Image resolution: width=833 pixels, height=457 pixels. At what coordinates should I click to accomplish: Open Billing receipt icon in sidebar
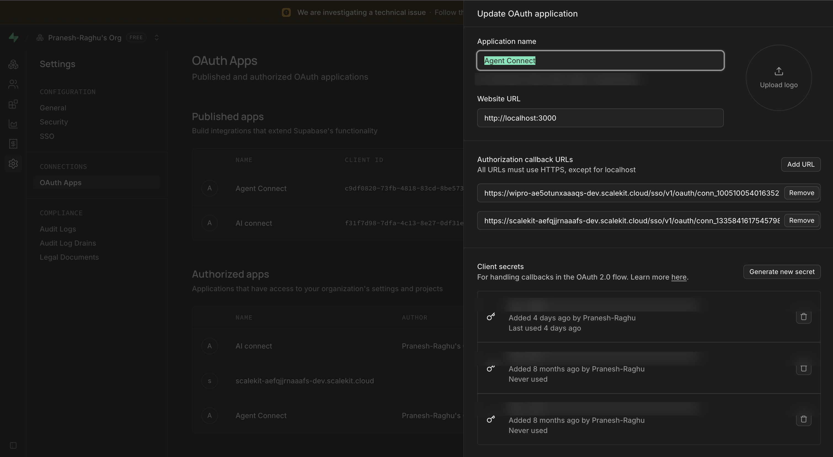(x=13, y=144)
